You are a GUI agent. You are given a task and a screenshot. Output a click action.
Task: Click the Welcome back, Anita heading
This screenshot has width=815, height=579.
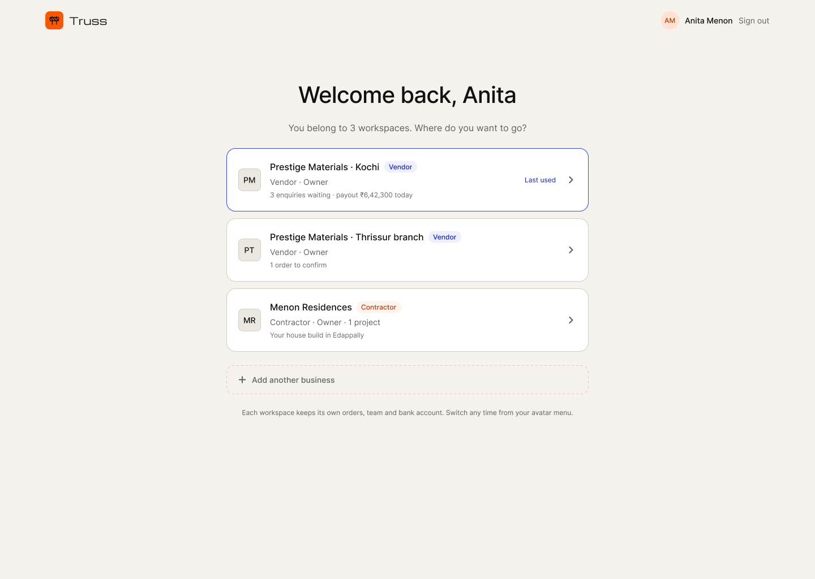pos(407,95)
